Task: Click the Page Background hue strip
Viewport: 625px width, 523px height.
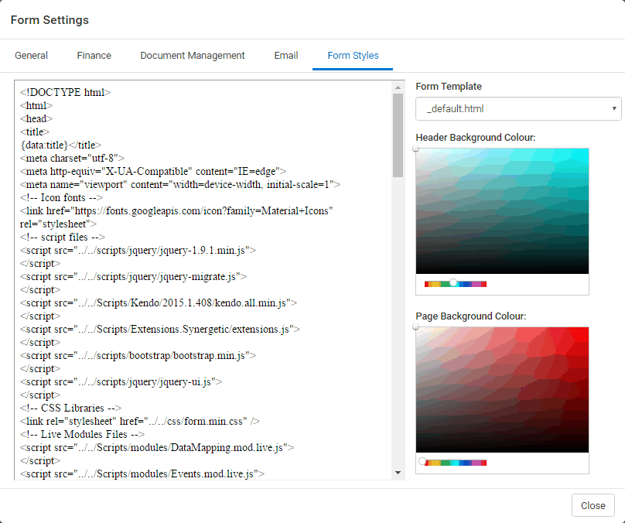Action: 456,463
